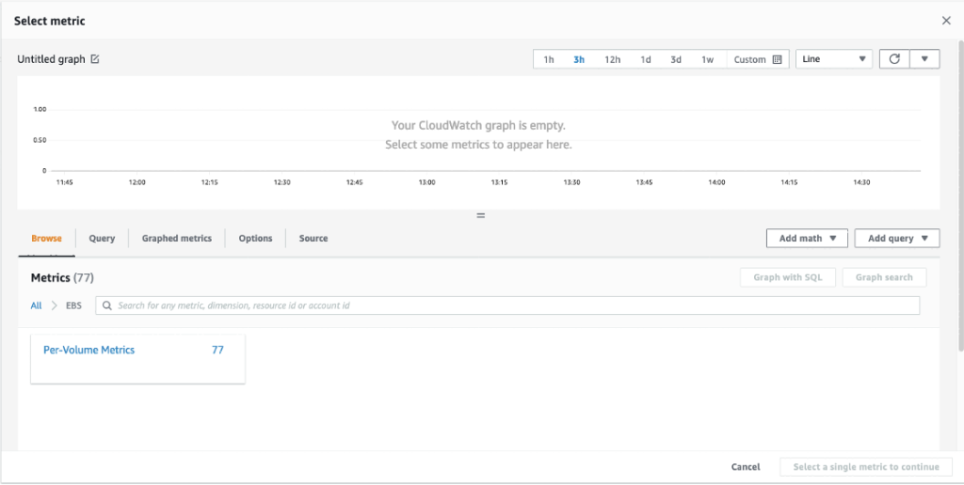This screenshot has height=485, width=964.
Task: Open the Graphed metrics tab
Action: point(177,238)
